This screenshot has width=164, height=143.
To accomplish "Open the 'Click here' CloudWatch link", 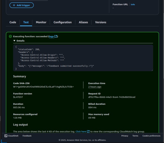I will tap(81, 132).
